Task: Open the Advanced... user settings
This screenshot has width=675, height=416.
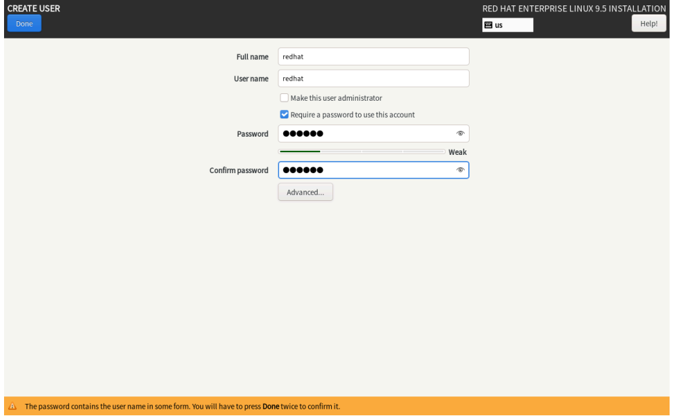Action: [x=305, y=192]
